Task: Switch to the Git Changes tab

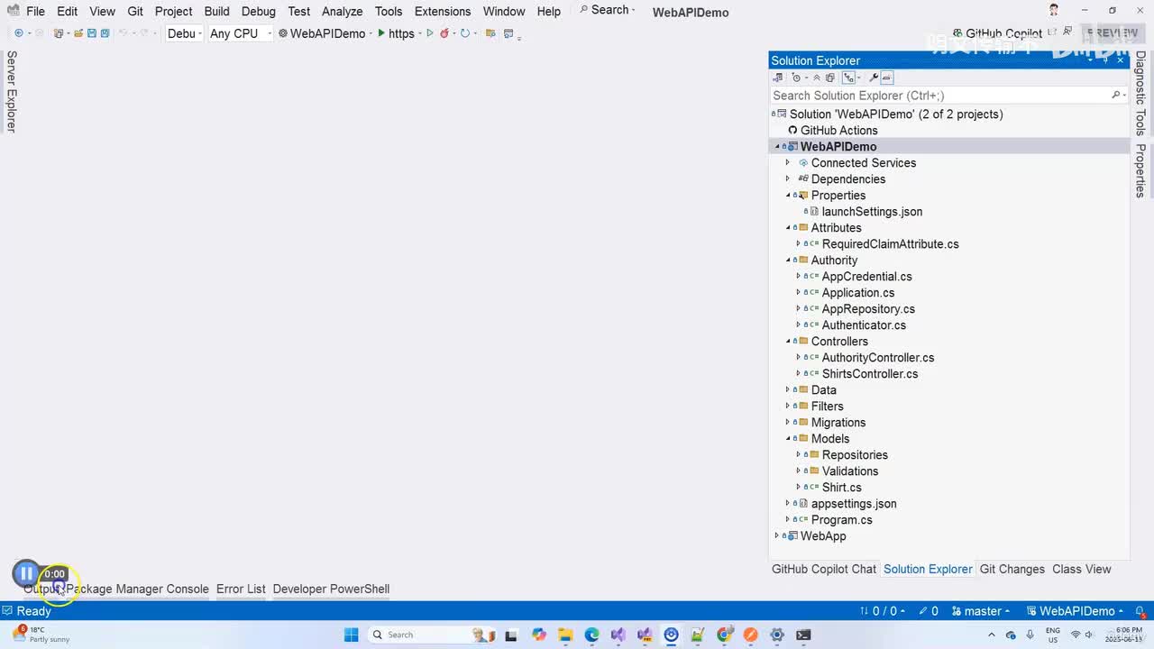Action: 1012,569
